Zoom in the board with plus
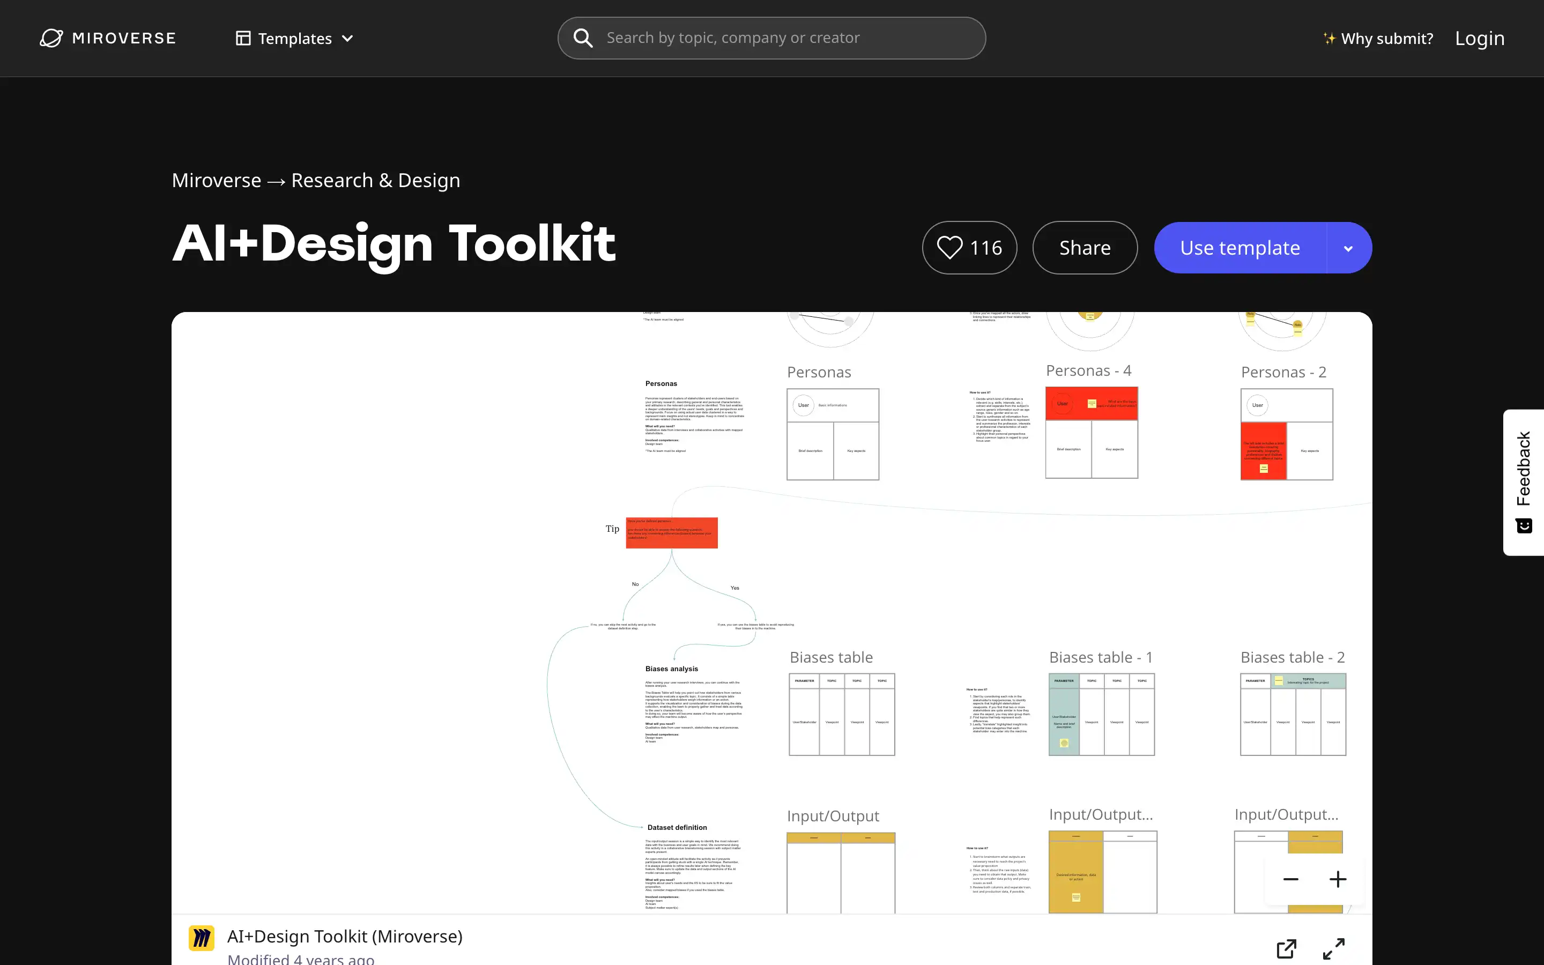This screenshot has height=965, width=1544. coord(1338,879)
